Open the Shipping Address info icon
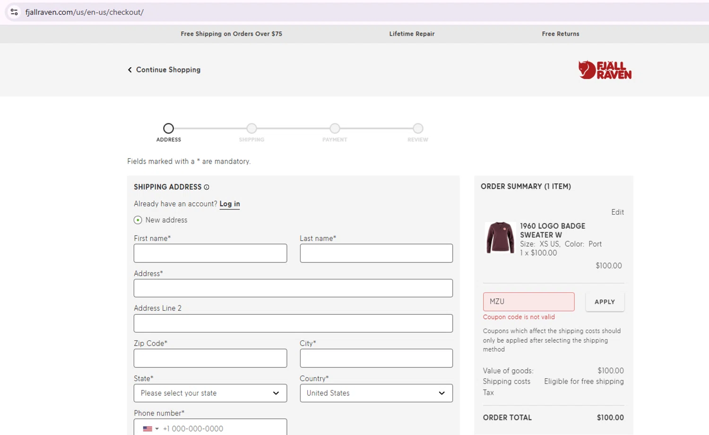The image size is (709, 435). click(207, 187)
